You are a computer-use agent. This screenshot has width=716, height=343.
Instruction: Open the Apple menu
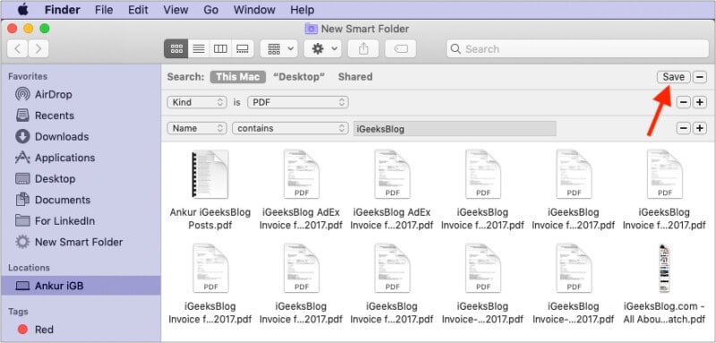pos(22,10)
